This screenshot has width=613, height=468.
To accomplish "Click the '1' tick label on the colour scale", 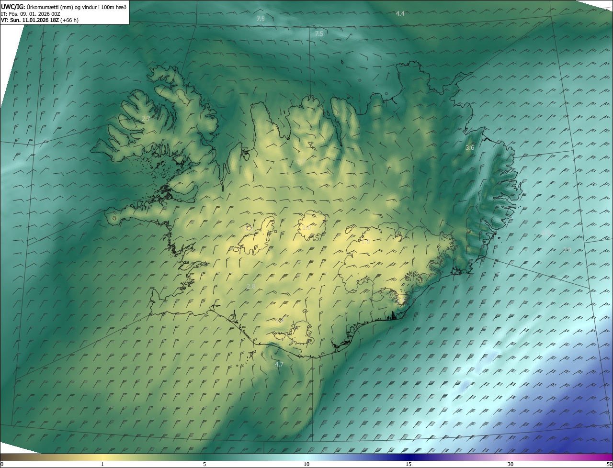I will pyautogui.click(x=102, y=465).
